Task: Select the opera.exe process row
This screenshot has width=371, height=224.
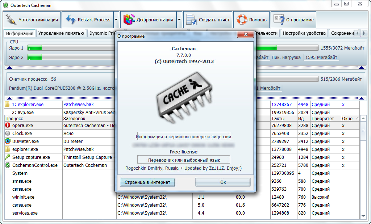Action: click(182, 125)
